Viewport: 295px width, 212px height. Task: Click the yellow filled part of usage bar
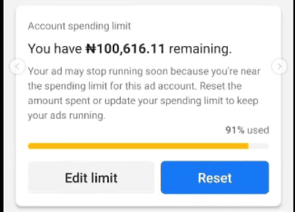(138, 146)
